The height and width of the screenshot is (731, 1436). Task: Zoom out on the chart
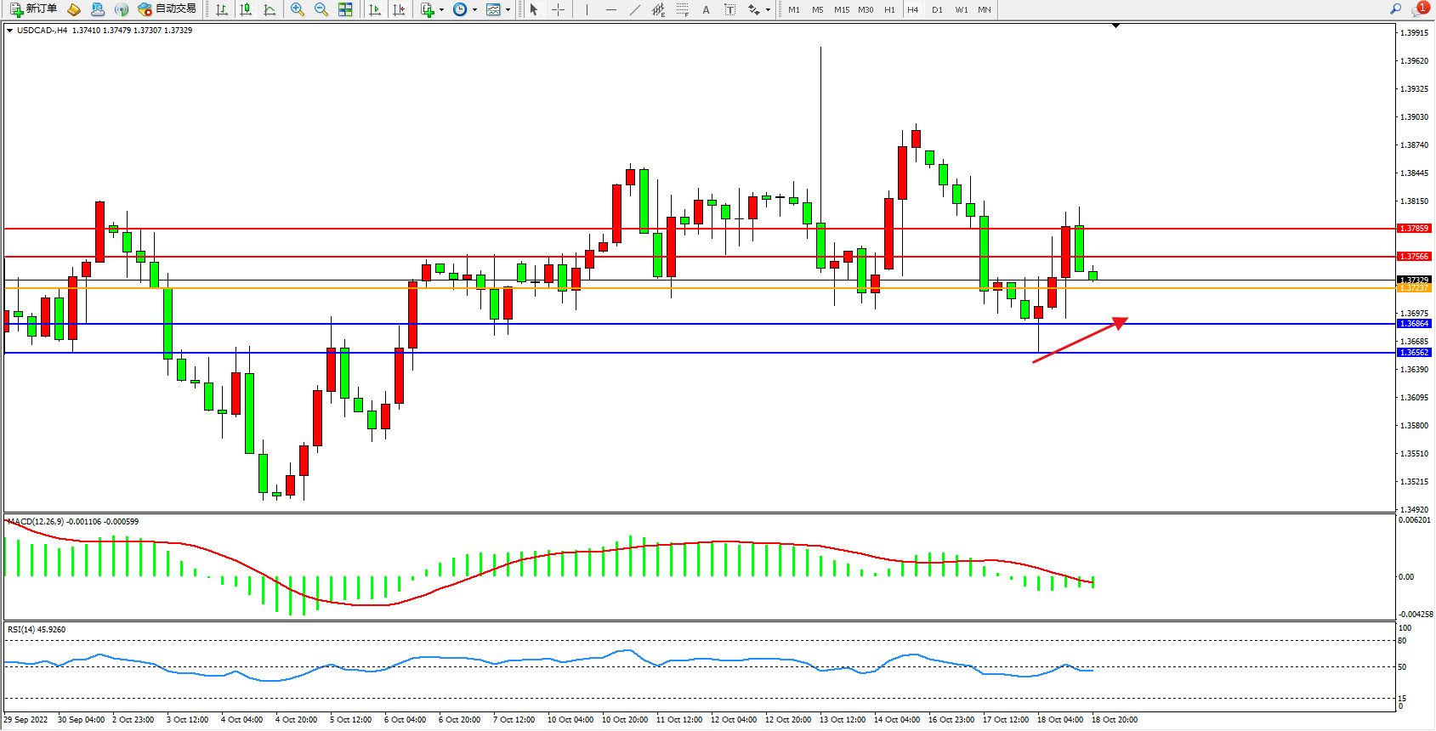321,9
